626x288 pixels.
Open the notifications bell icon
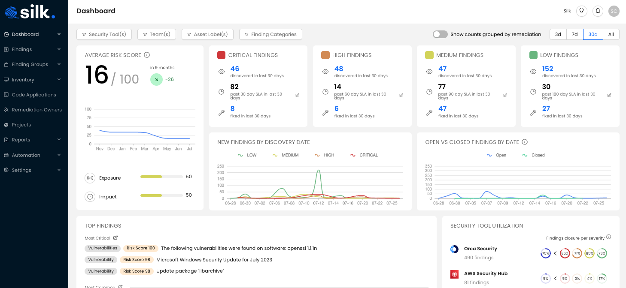598,11
